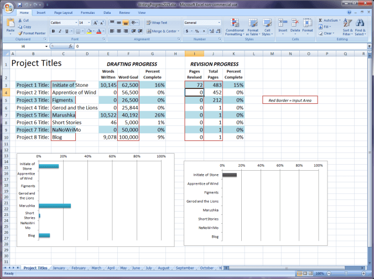Open the Calibri font name dropdown
Screen dimensions: 374x279
[75, 23]
